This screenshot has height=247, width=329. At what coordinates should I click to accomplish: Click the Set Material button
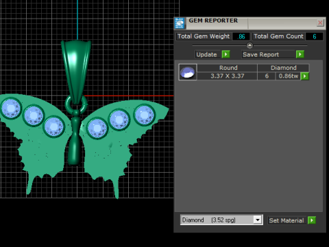click(287, 220)
